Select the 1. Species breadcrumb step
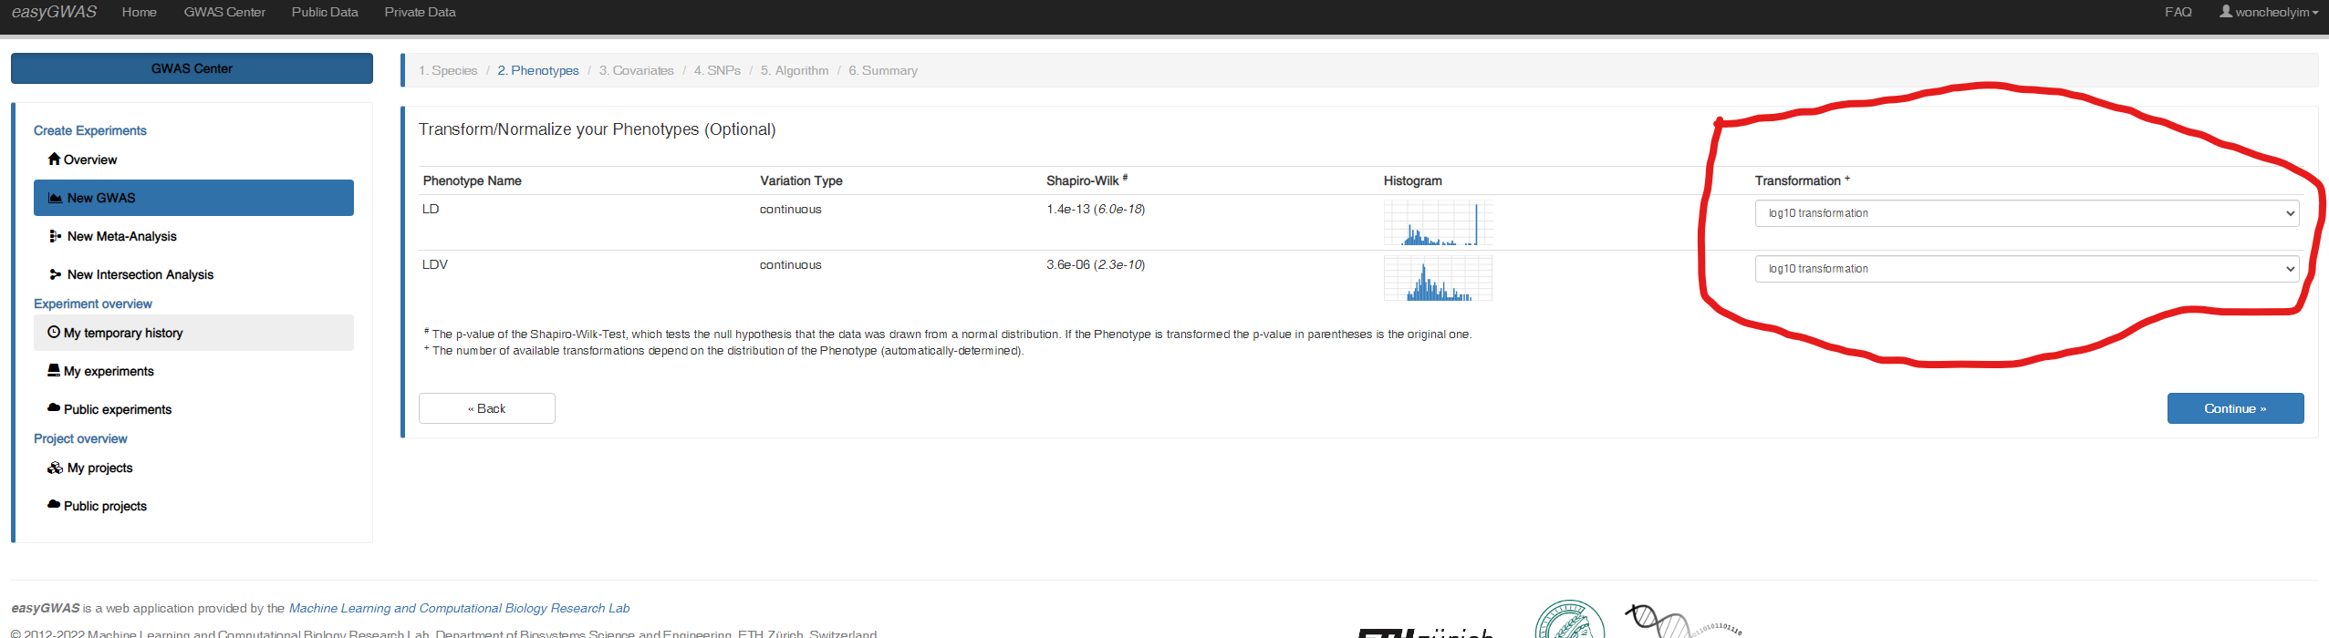 click(448, 70)
